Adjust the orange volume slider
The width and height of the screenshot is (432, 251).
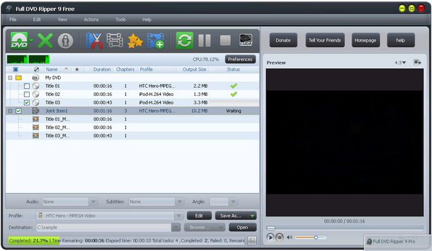point(310,238)
